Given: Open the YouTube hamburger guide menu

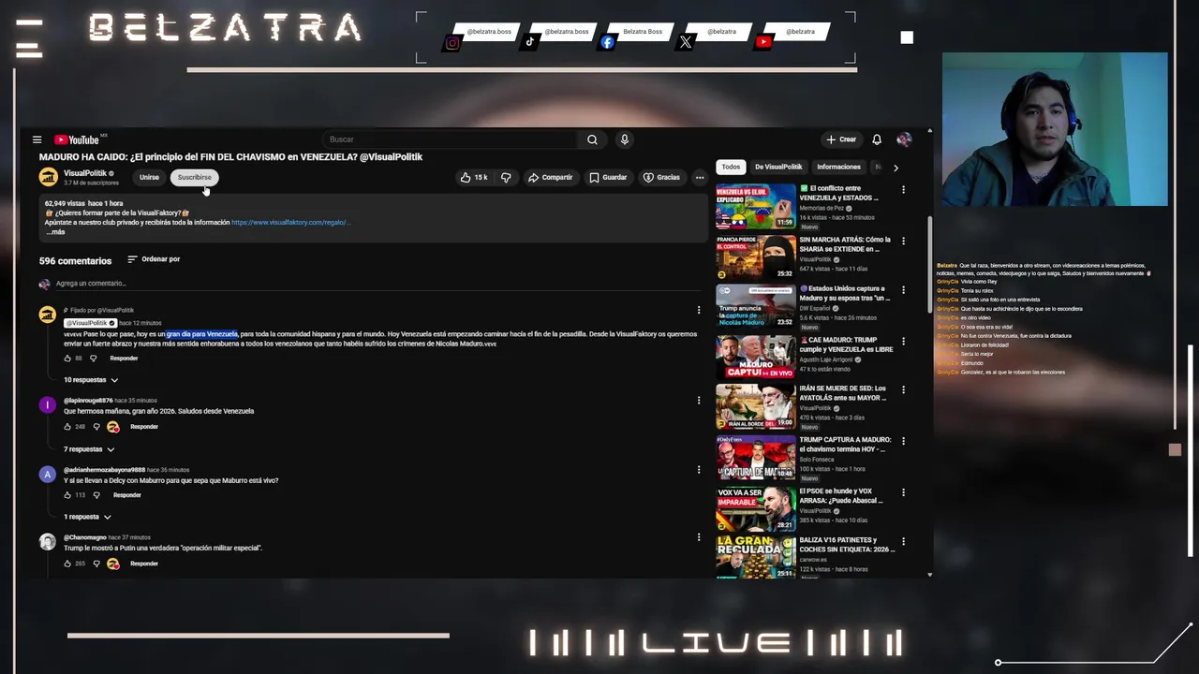Looking at the screenshot, I should click(x=37, y=139).
